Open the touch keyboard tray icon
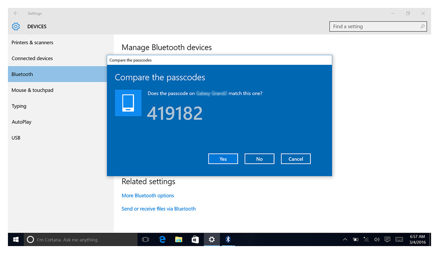Image resolution: width=439 pixels, height=254 pixels. (399, 239)
